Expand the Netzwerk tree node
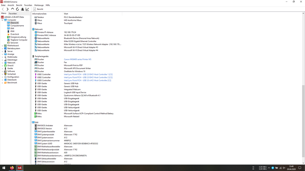Screen dimensions: 305x171 tap(2, 63)
